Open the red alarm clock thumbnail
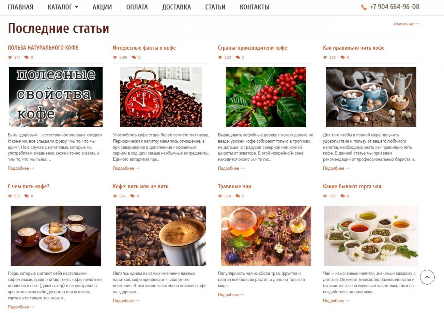The height and width of the screenshot is (313, 444). pyautogui.click(x=161, y=97)
